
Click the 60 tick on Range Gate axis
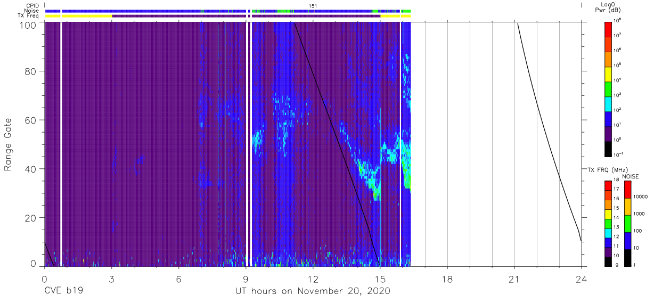click(x=31, y=120)
